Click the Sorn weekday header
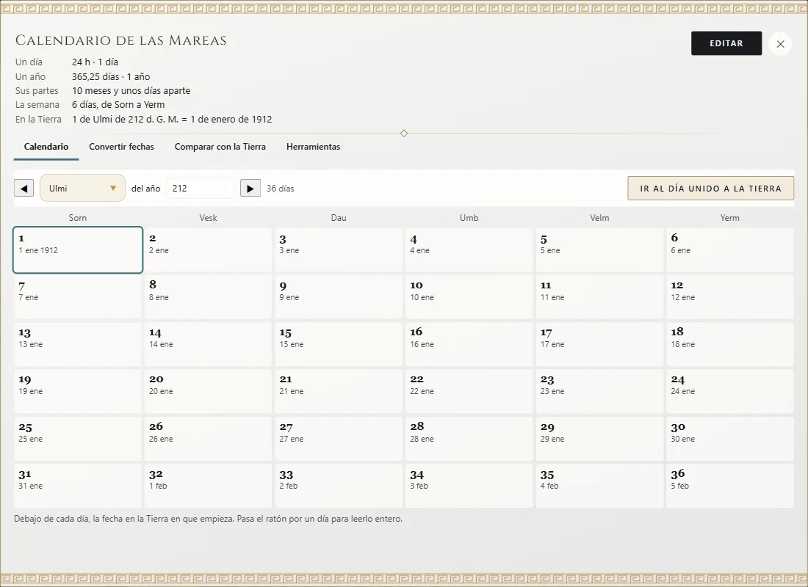The width and height of the screenshot is (808, 587). point(78,218)
